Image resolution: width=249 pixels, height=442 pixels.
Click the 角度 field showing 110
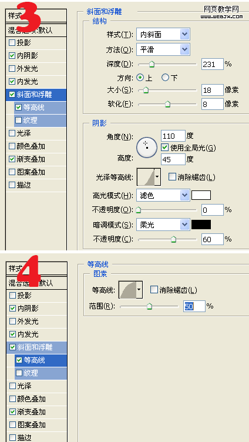click(x=173, y=136)
